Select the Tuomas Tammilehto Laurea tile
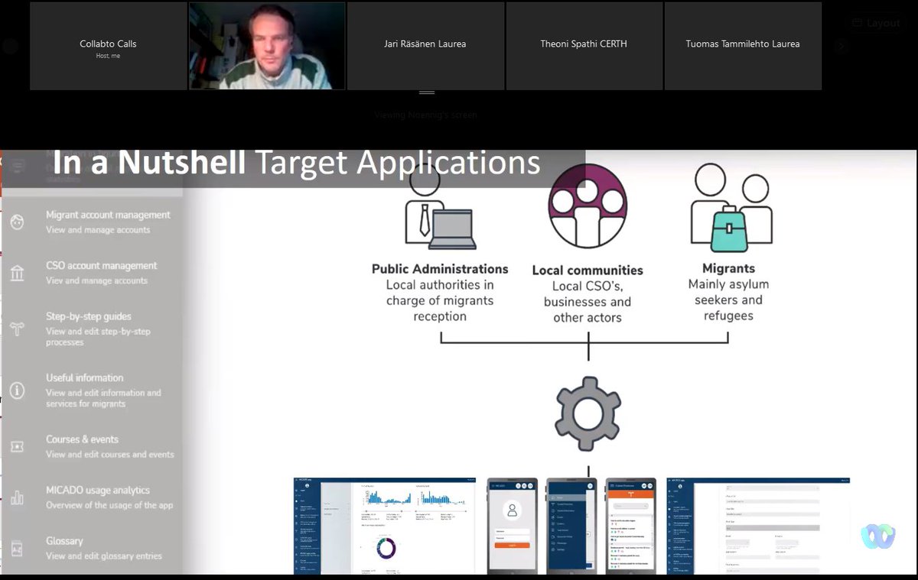Image resolution: width=918 pixels, height=580 pixels. coord(743,46)
